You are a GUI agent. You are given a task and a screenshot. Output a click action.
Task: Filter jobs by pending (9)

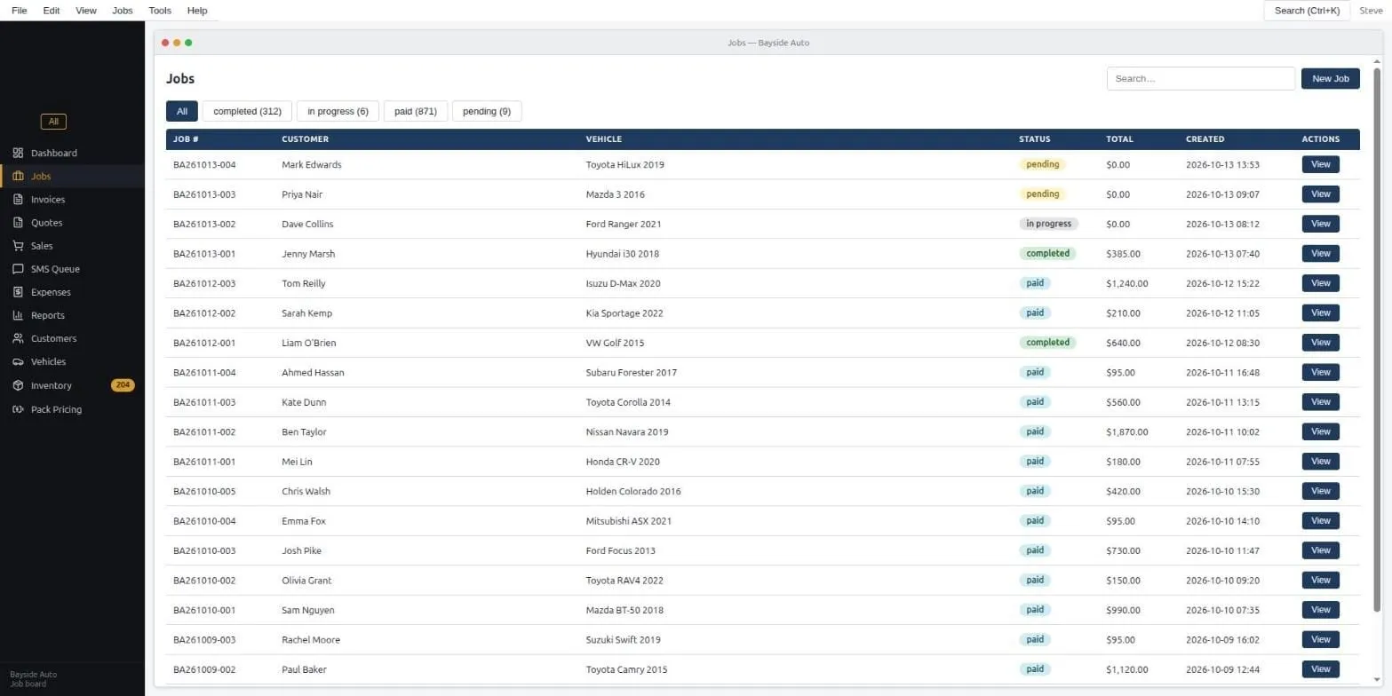click(487, 111)
